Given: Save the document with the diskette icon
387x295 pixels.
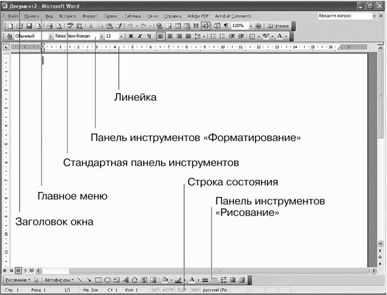Looking at the screenshot, I should pyautogui.click(x=29, y=26).
